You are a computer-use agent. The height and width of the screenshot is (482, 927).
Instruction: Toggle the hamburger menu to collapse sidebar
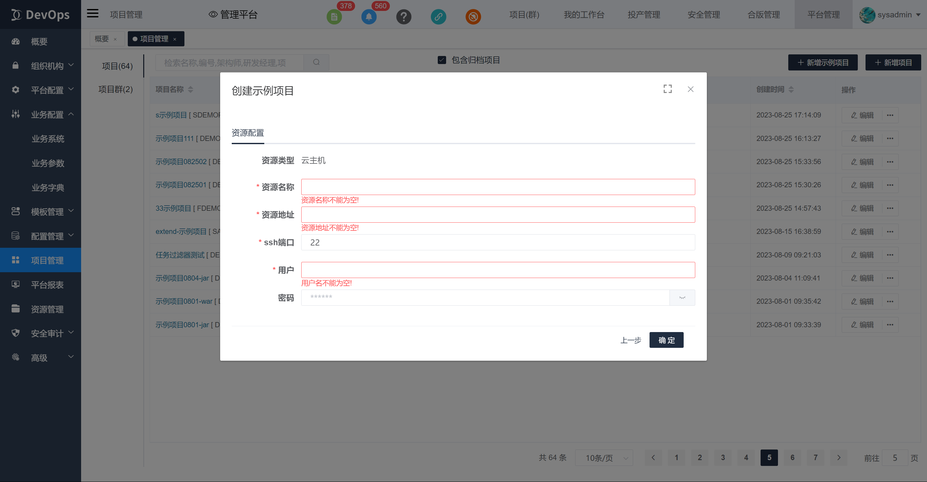[x=92, y=14]
